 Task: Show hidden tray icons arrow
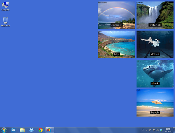[x=147, y=130]
